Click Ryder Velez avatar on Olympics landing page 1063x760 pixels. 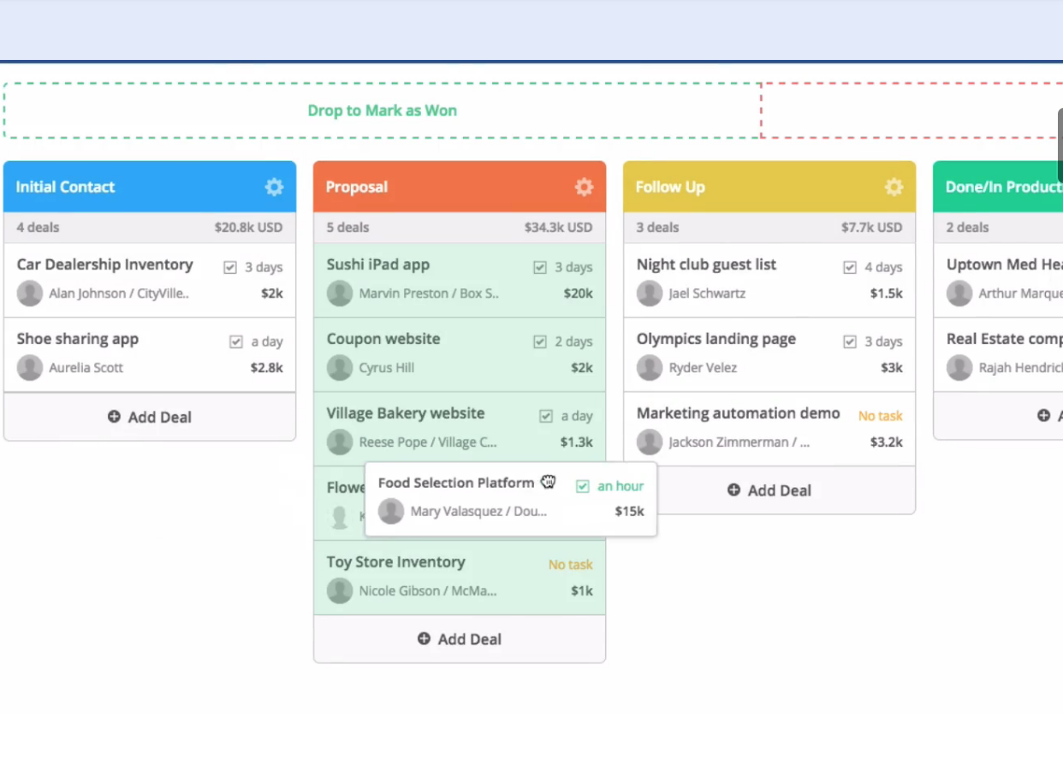tap(650, 368)
